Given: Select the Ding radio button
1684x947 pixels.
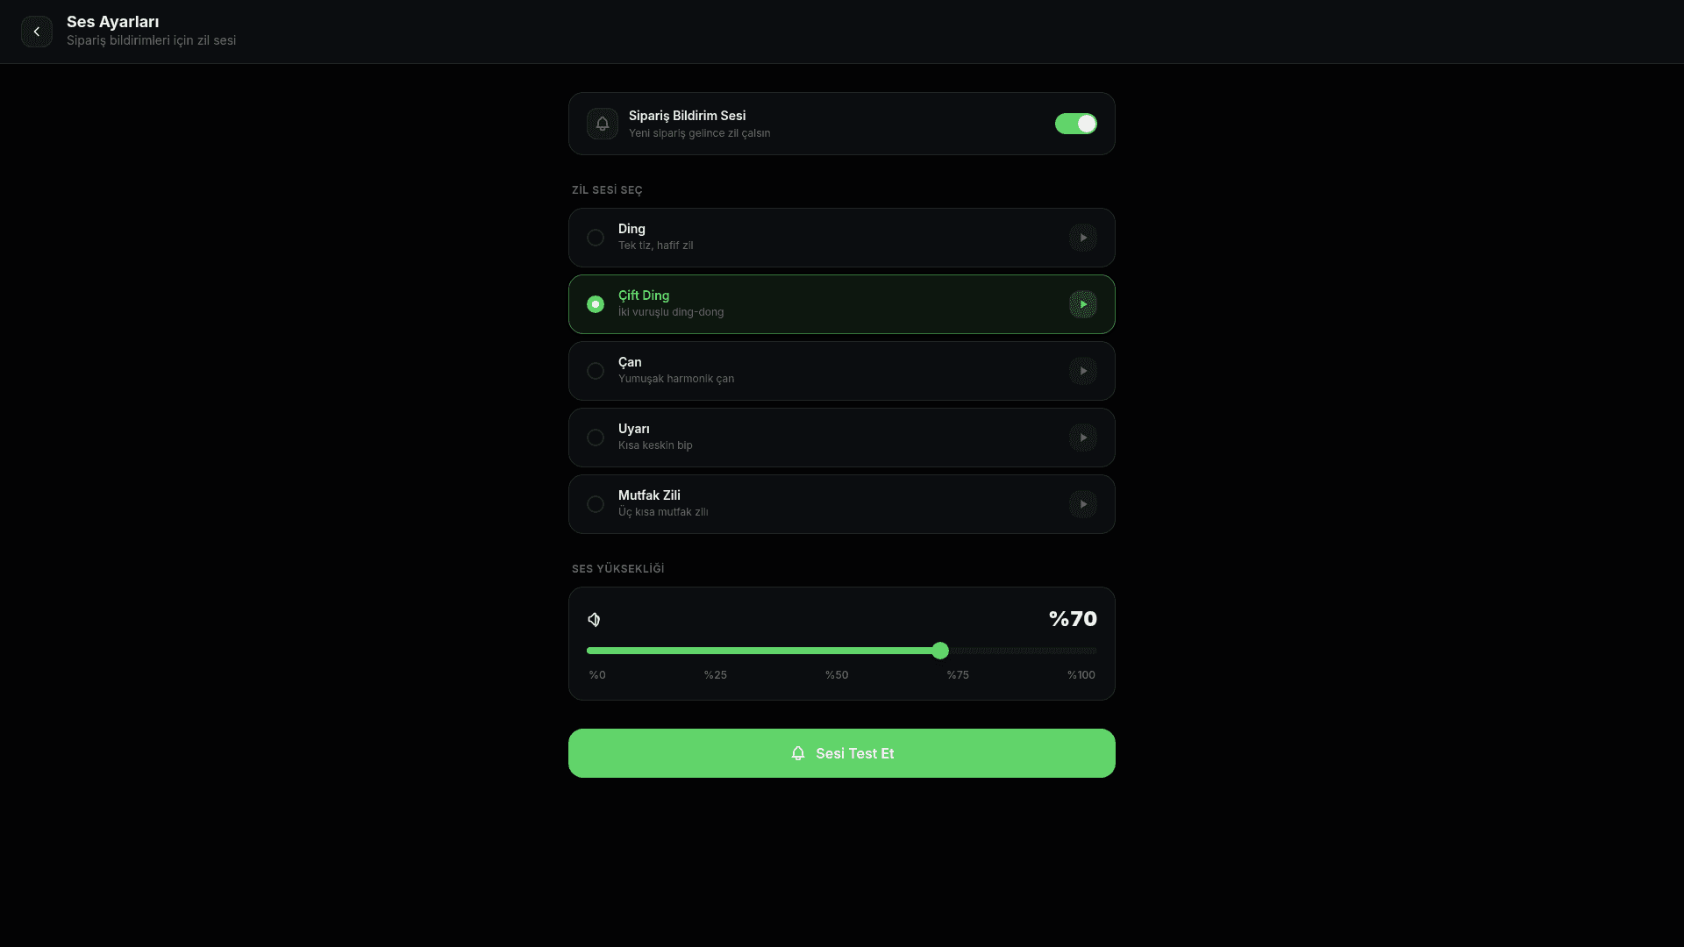Looking at the screenshot, I should click(596, 238).
